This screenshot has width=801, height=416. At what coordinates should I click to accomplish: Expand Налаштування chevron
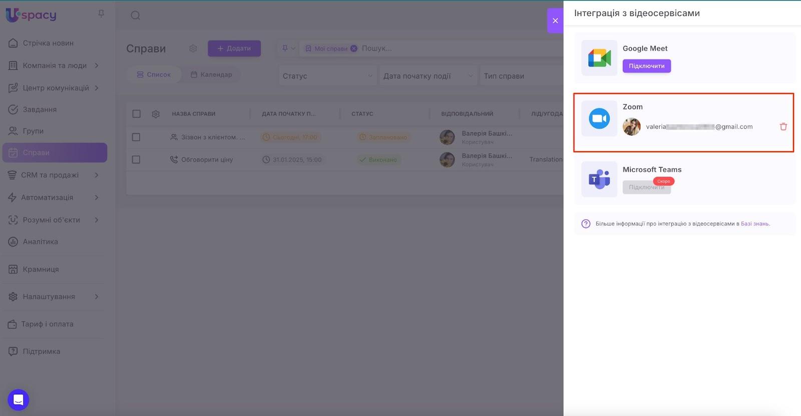[x=97, y=297]
